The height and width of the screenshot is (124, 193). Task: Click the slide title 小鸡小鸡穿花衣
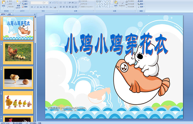pyautogui.click(x=116, y=44)
